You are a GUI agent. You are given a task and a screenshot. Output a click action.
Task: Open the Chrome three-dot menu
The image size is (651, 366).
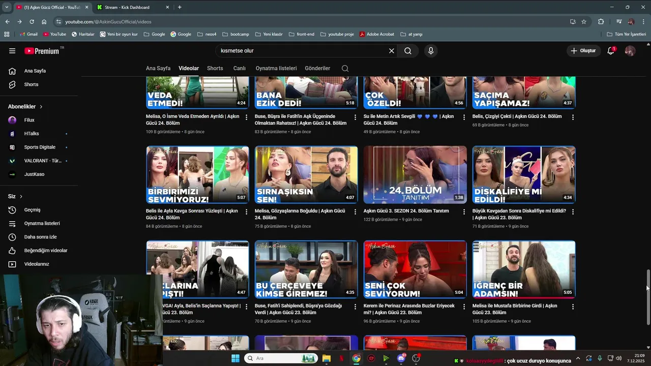point(643,22)
